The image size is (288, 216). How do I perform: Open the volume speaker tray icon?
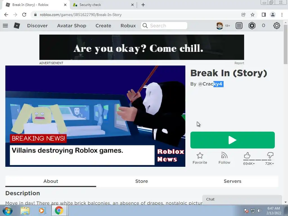(260, 210)
